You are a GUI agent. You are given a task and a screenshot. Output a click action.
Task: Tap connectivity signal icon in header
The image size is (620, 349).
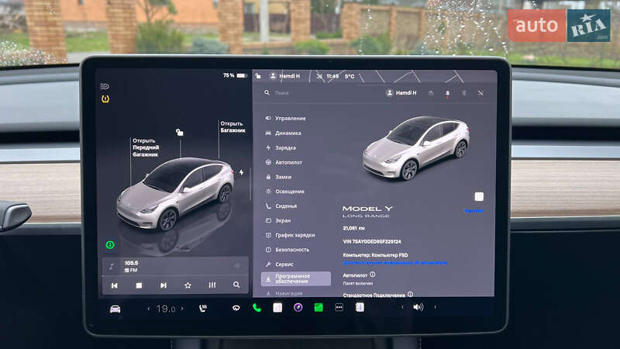(x=480, y=93)
